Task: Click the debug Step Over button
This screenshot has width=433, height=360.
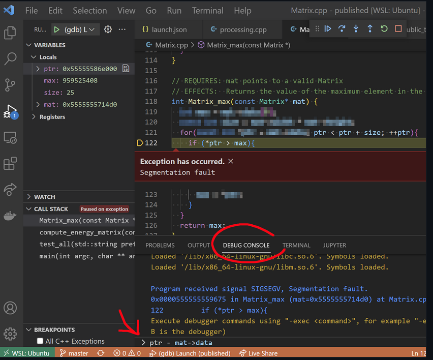Action: click(342, 29)
